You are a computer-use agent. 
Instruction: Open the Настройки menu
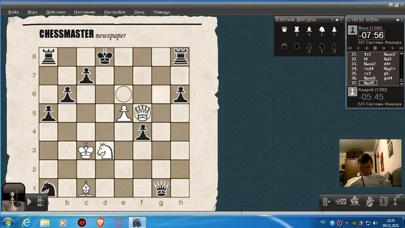pyautogui.click(x=115, y=12)
